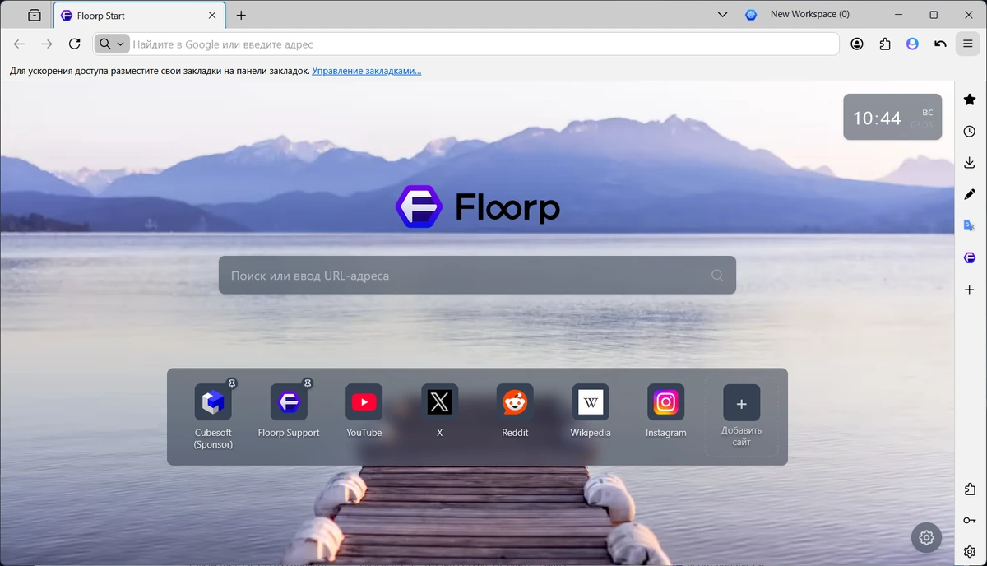The image size is (987, 566).
Task: Open YouTube shortcut tile
Action: click(364, 411)
